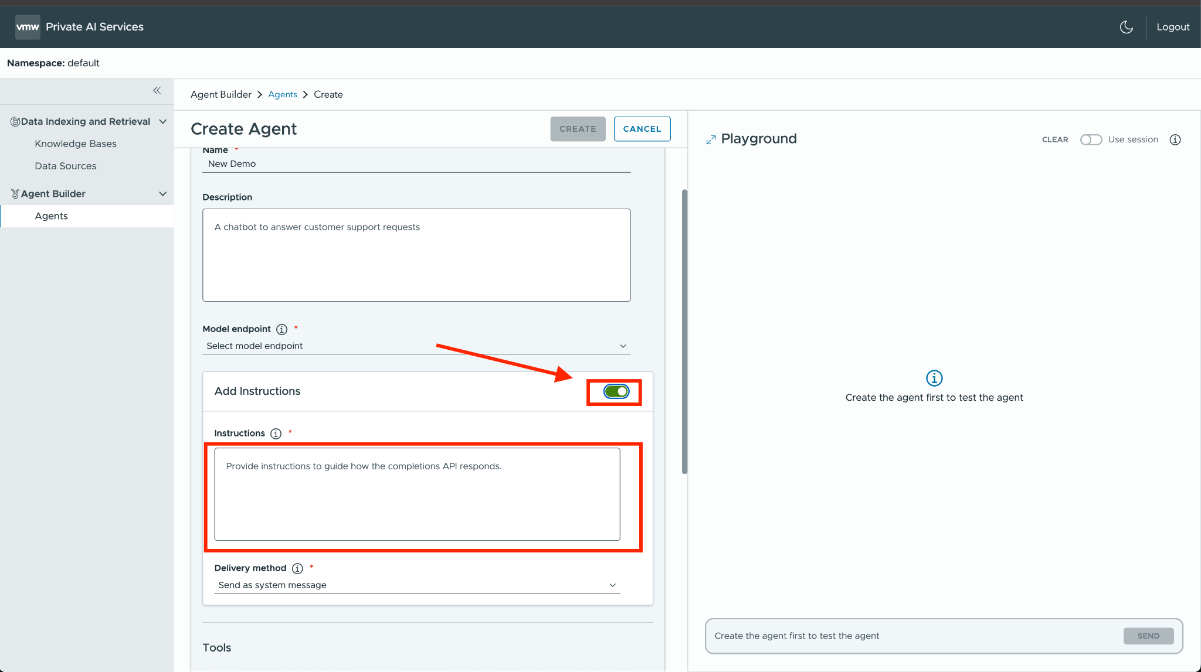Click the Use session info icon
1201x672 pixels.
[x=1175, y=139]
